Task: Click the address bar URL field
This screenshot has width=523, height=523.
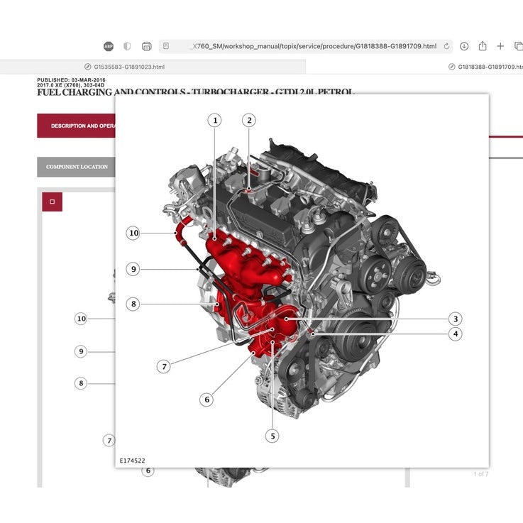Action: [305, 46]
